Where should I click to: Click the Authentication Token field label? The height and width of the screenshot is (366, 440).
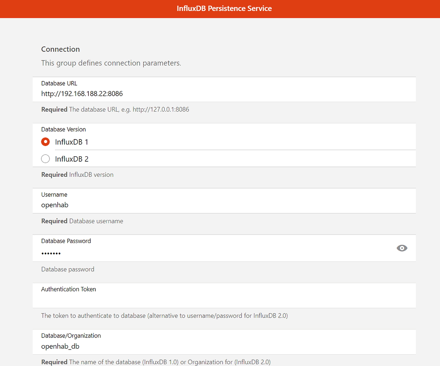69,289
